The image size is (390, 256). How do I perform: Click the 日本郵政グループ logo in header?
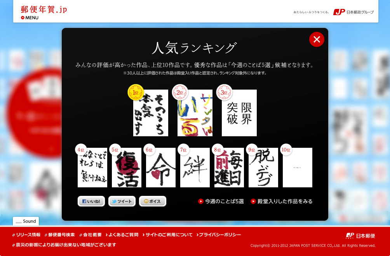[353, 12]
